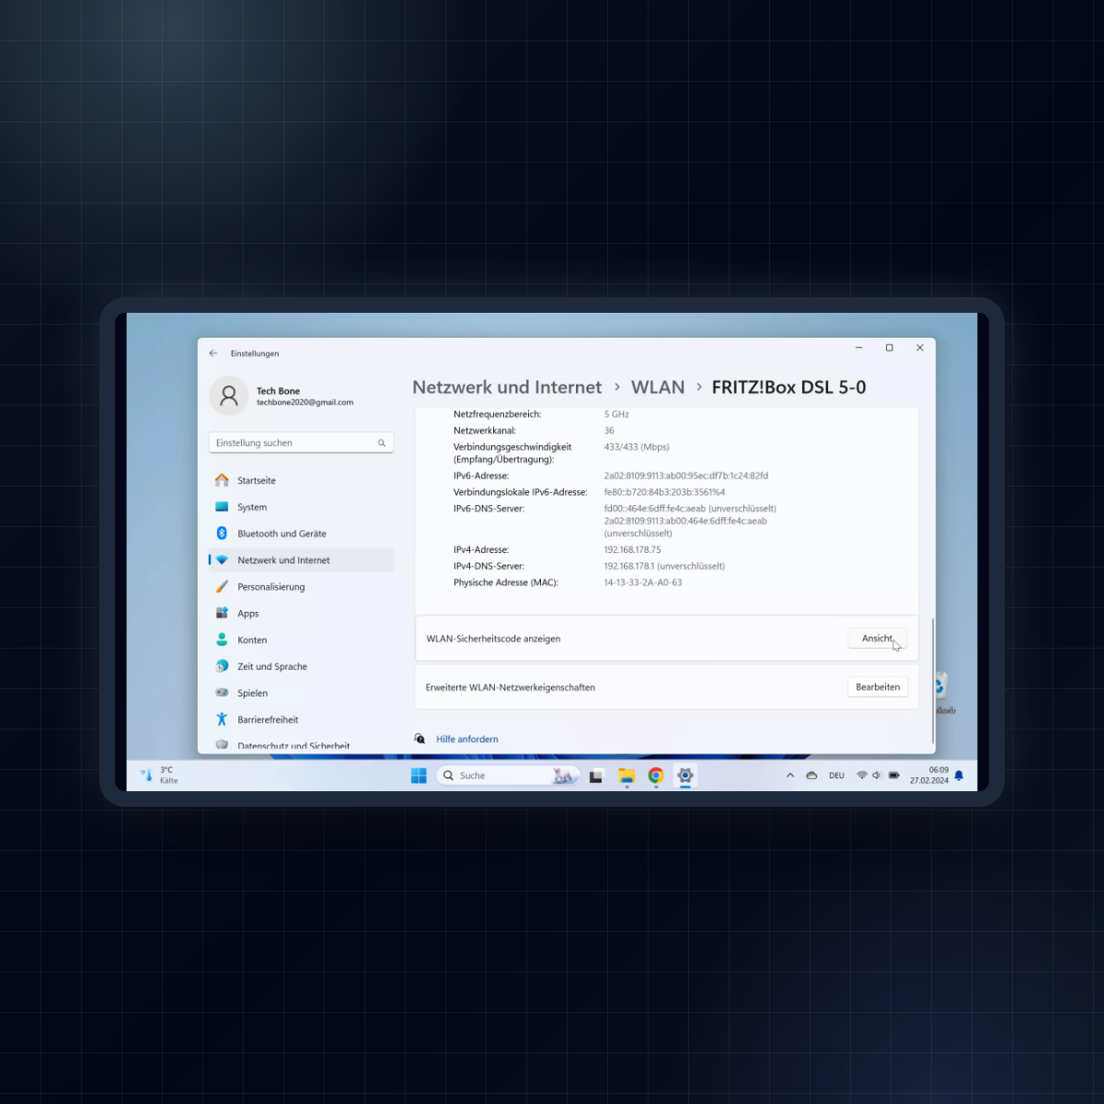Open Apps settings category
Image resolution: width=1104 pixels, height=1104 pixels.
pyautogui.click(x=302, y=614)
